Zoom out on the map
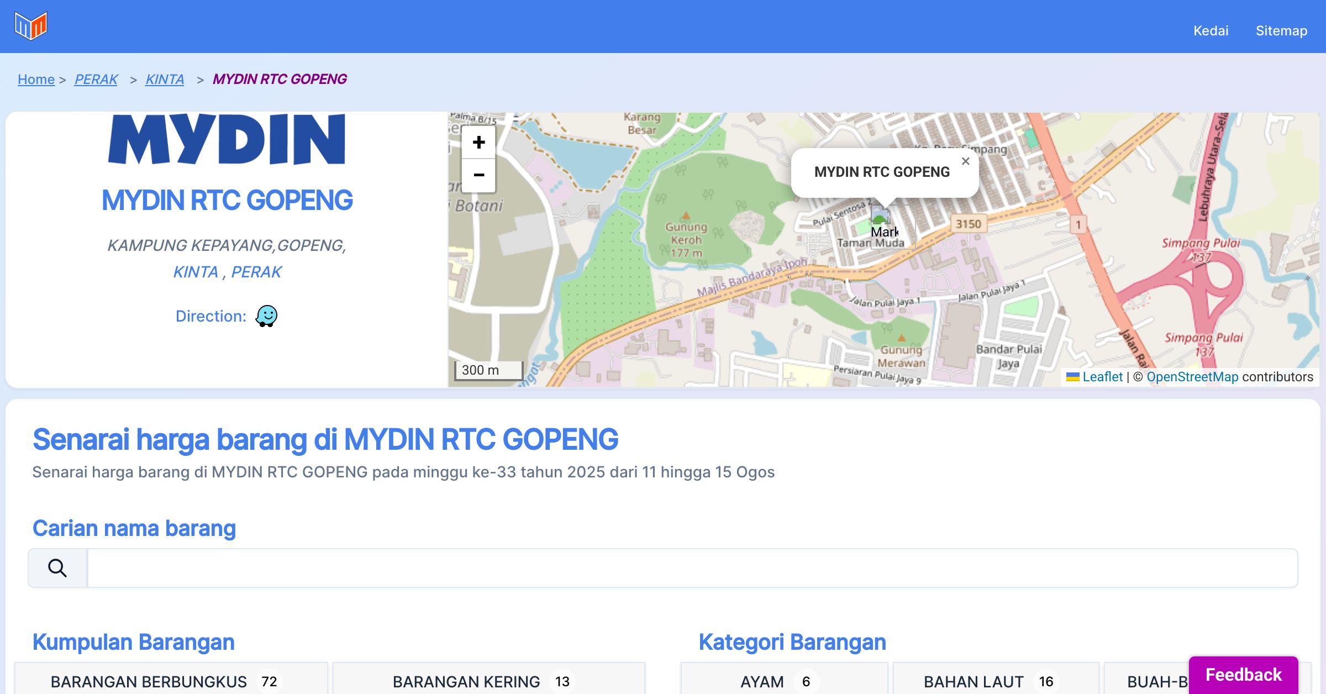Image resolution: width=1326 pixels, height=694 pixels. click(x=478, y=175)
